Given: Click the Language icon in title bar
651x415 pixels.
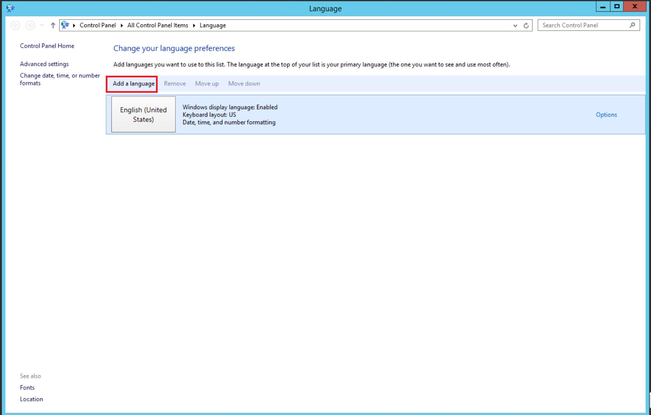Looking at the screenshot, I should point(10,8).
